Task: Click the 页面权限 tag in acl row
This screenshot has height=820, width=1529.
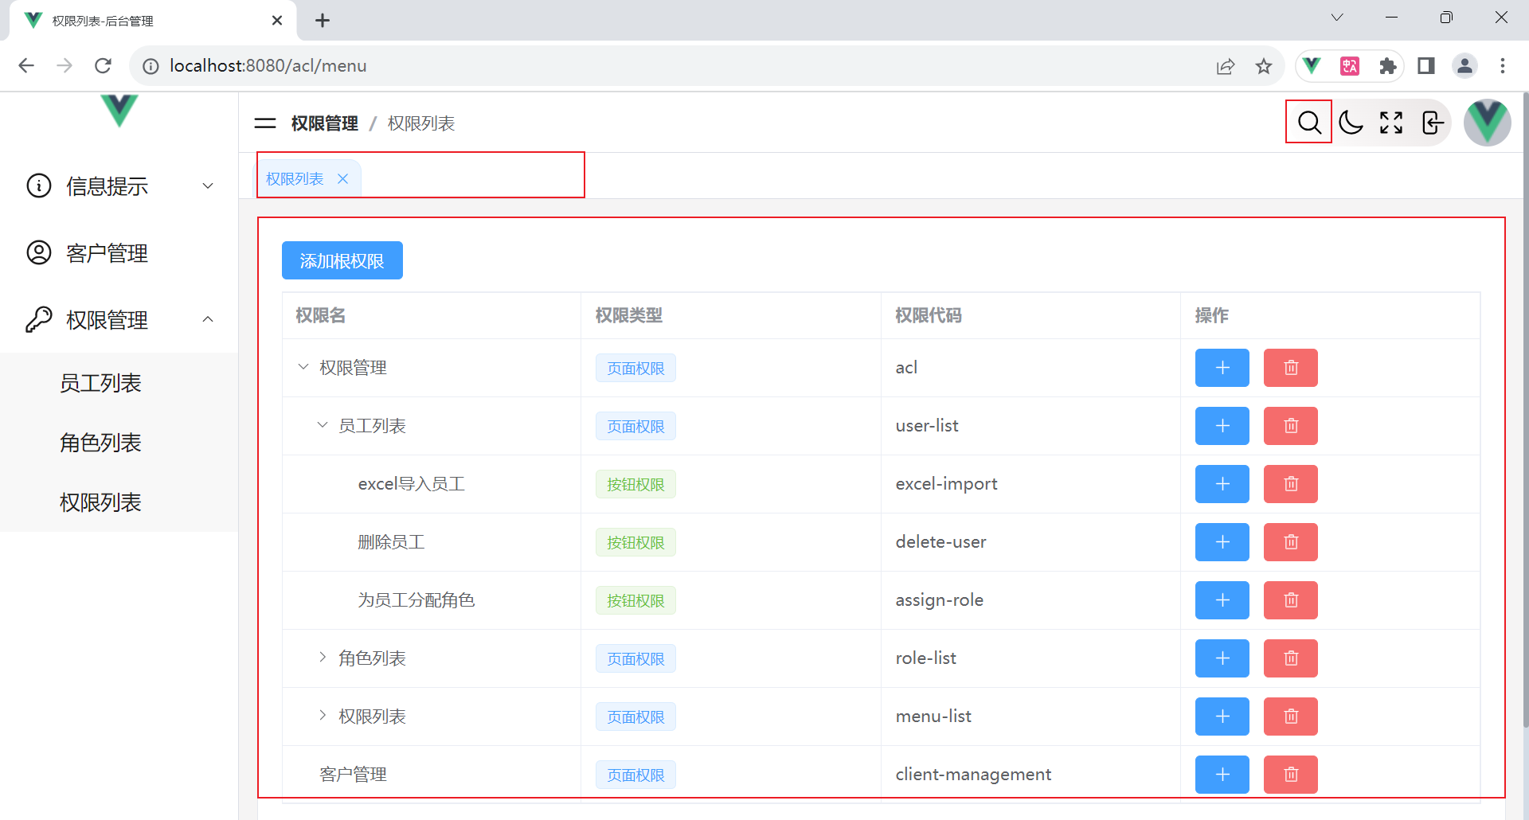Action: click(635, 368)
